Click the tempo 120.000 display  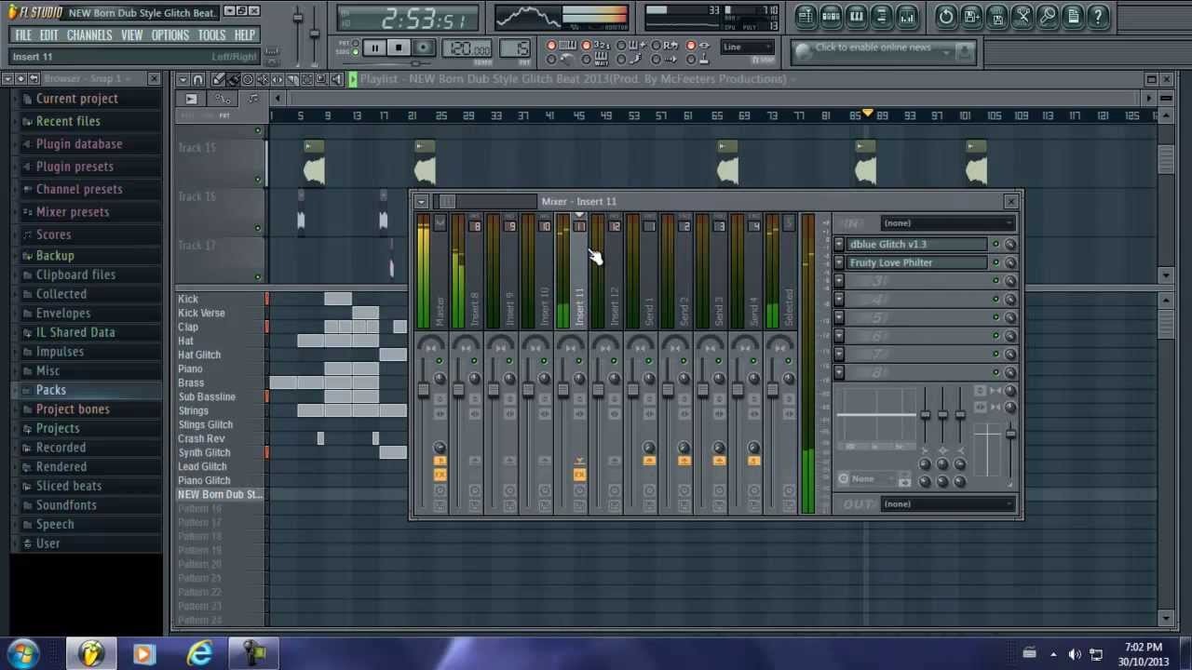468,49
